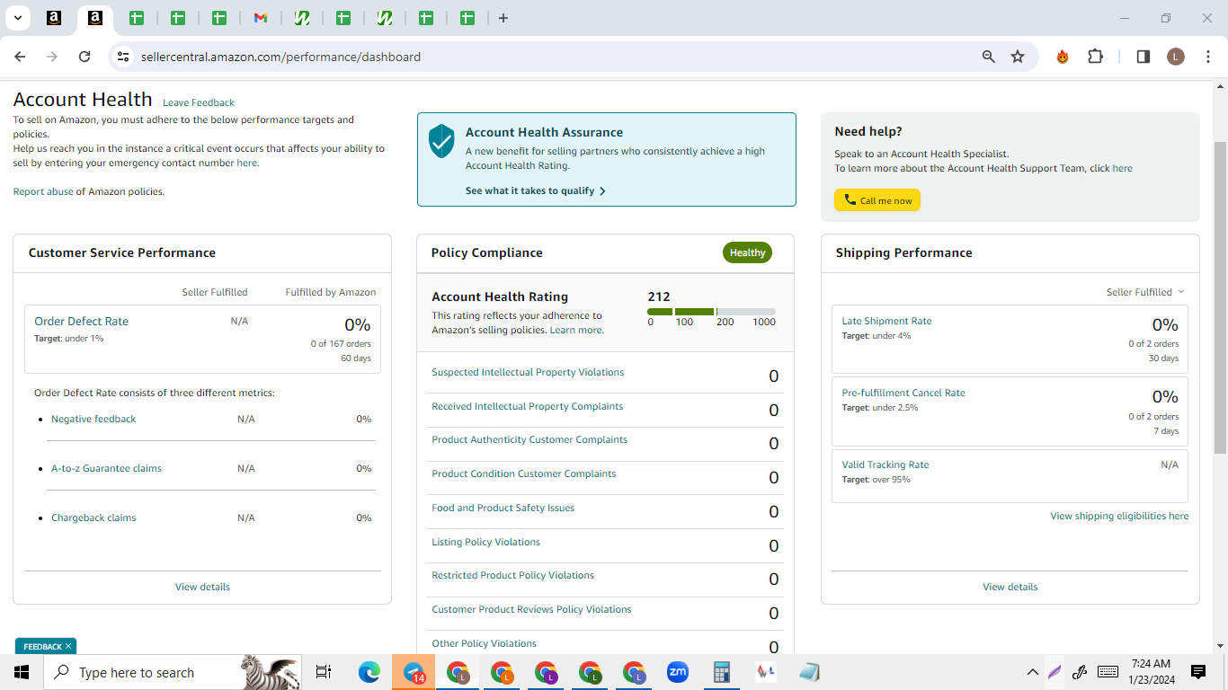The width and height of the screenshot is (1228, 690).
Task: Click the Account Health Assurance shield icon
Action: 440,141
